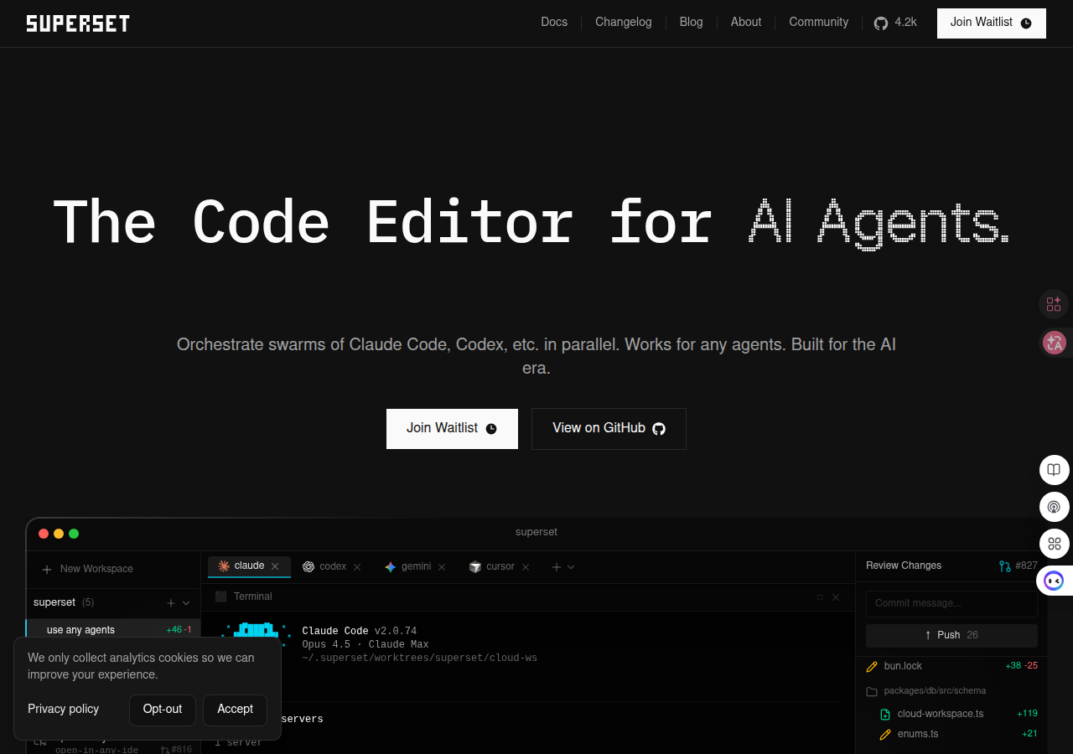
Task: Click View on GitHub button
Action: 609,429
